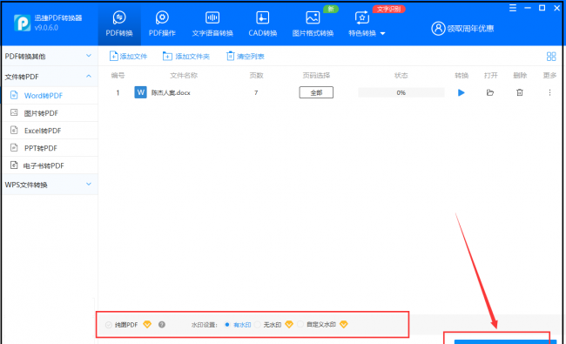The width and height of the screenshot is (566, 344).
Task: Switch to grid view icon
Action: coord(551,57)
